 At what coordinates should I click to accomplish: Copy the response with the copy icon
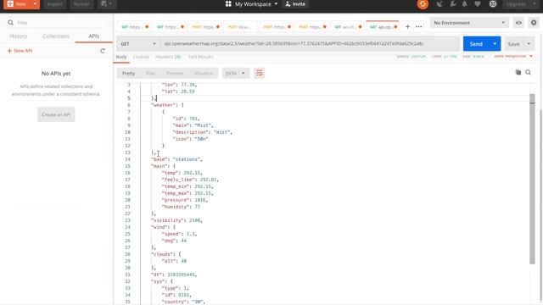coord(518,72)
